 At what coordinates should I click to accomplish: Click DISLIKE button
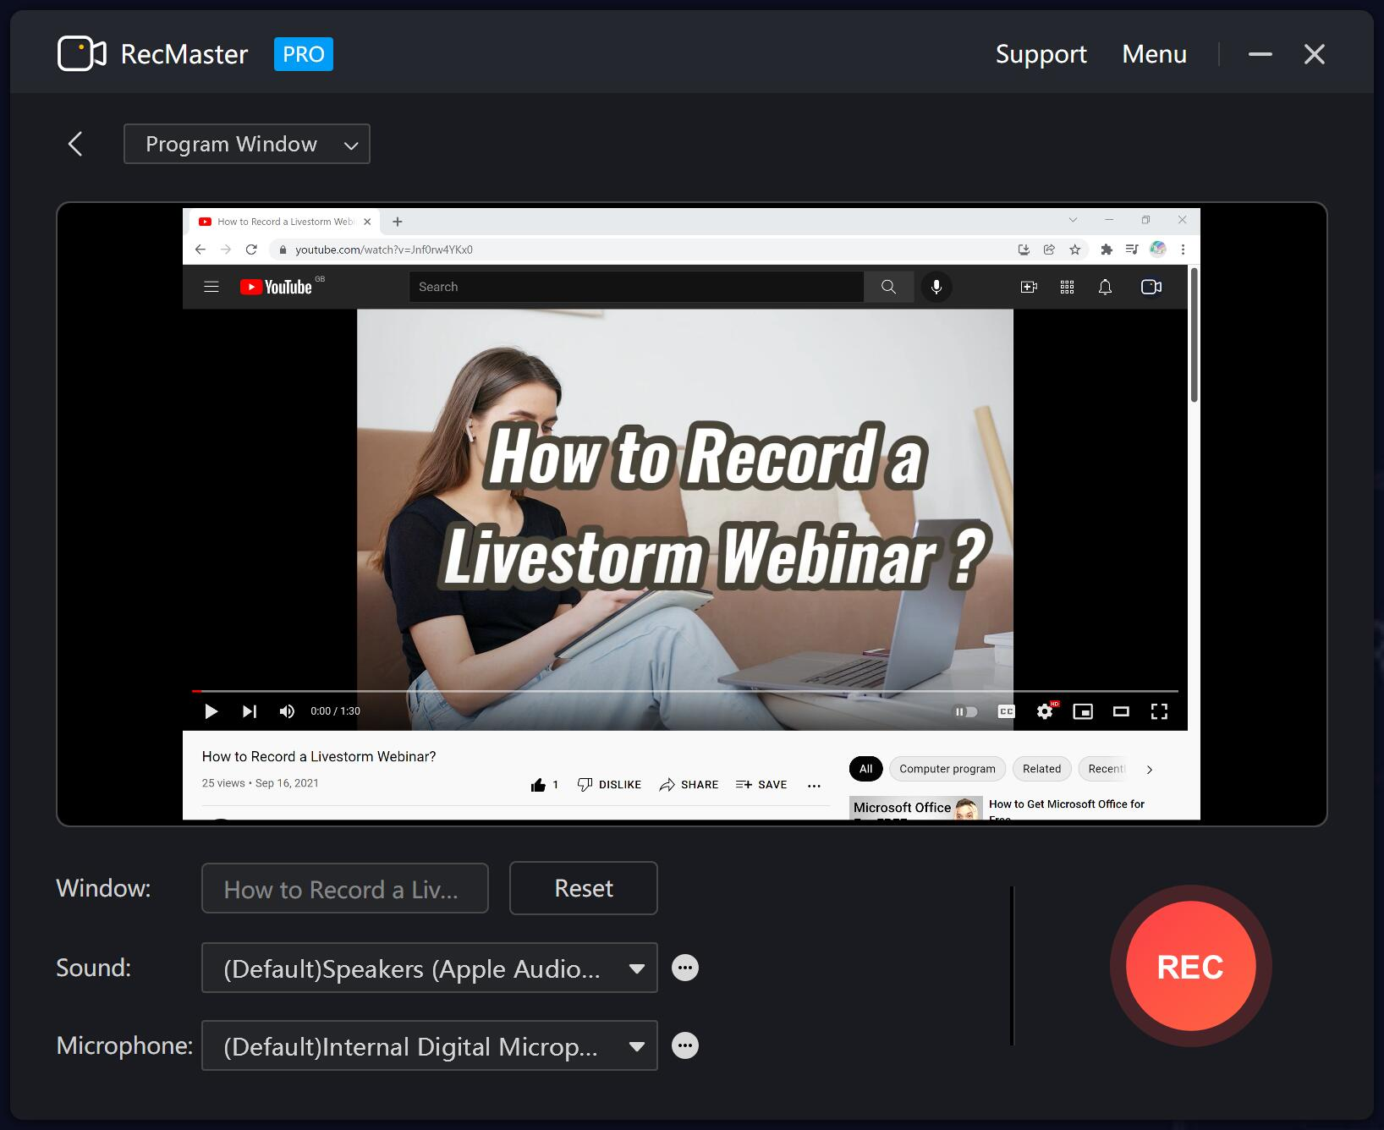point(609,785)
